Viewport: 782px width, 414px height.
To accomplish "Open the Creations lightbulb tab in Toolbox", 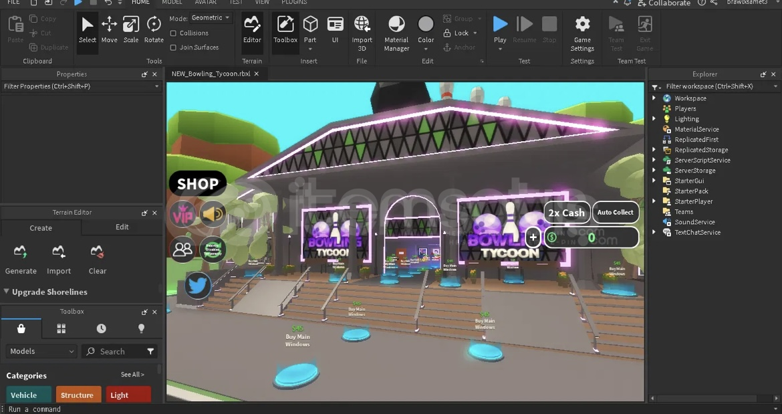I will pos(141,328).
